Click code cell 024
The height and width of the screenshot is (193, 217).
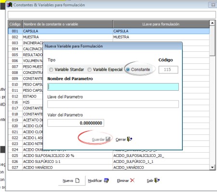[15, 150]
